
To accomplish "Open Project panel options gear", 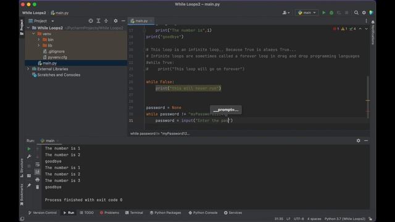I will tap(115, 21).
